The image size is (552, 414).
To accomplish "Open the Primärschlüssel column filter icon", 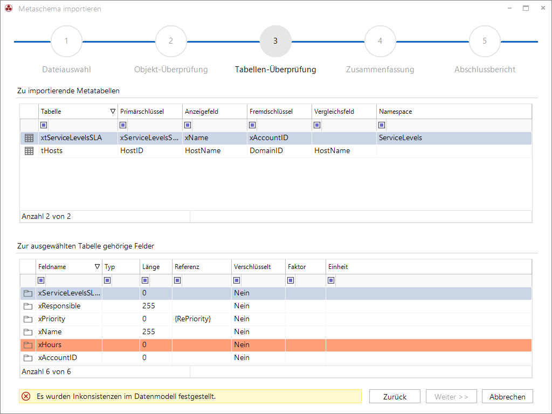I will point(123,125).
